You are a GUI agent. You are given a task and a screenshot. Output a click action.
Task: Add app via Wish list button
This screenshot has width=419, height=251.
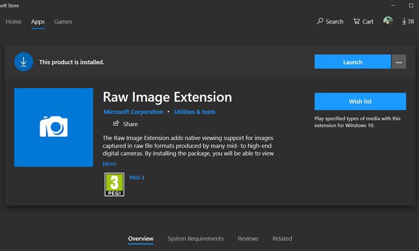[x=360, y=102]
